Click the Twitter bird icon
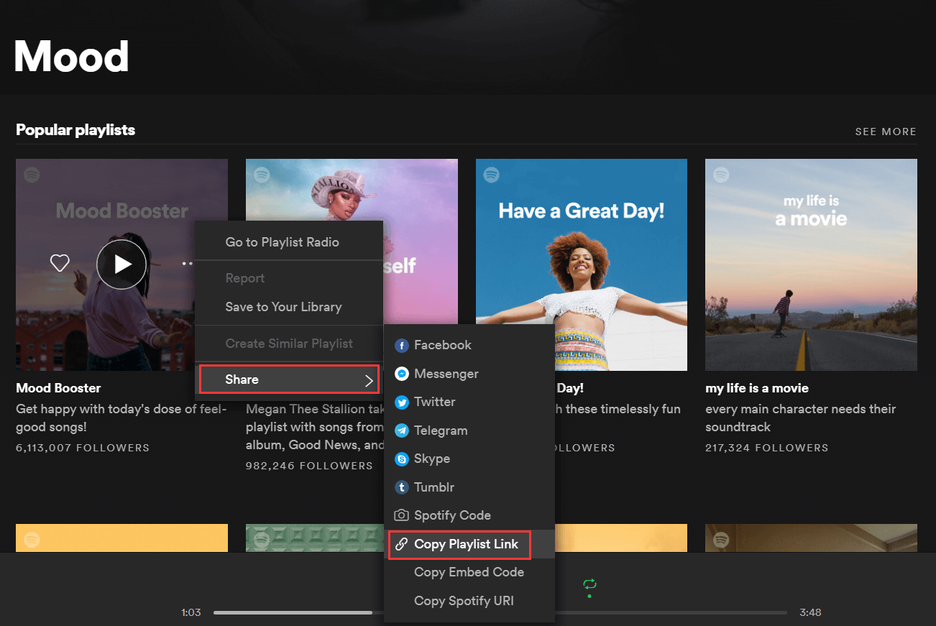Screen dimensions: 936x626 [x=402, y=402]
